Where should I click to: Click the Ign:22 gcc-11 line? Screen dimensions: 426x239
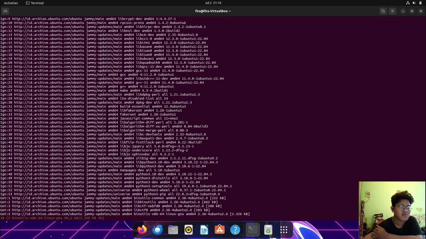102,71
